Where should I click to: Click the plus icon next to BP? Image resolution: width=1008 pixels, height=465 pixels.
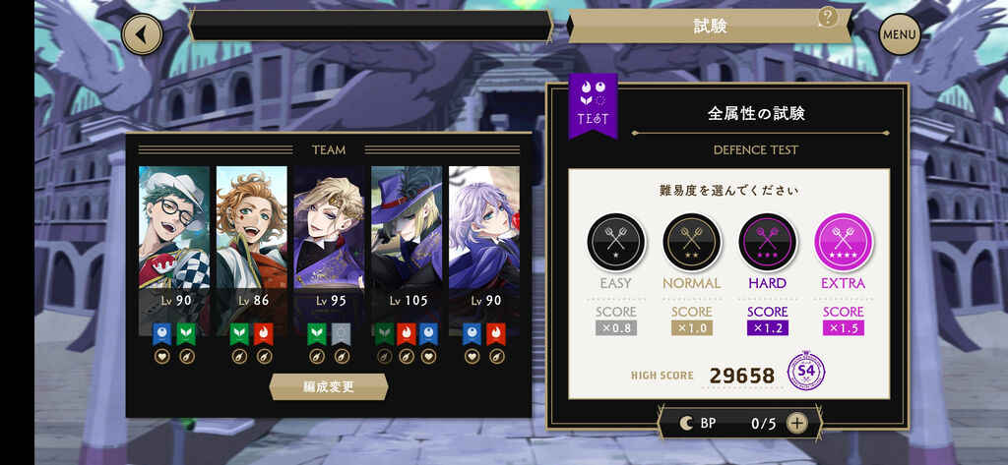pyautogui.click(x=796, y=424)
